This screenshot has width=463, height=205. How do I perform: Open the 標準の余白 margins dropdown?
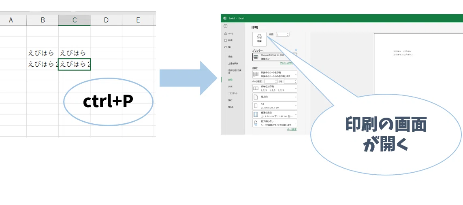(275, 114)
